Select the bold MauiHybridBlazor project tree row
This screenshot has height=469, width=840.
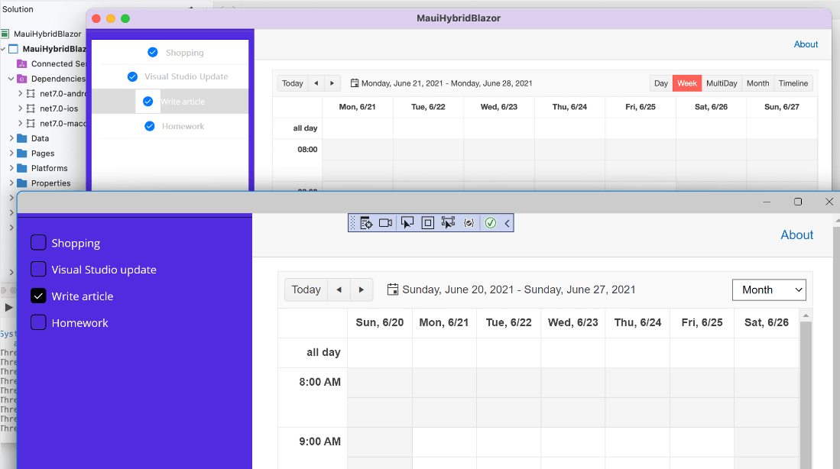[x=44, y=49]
